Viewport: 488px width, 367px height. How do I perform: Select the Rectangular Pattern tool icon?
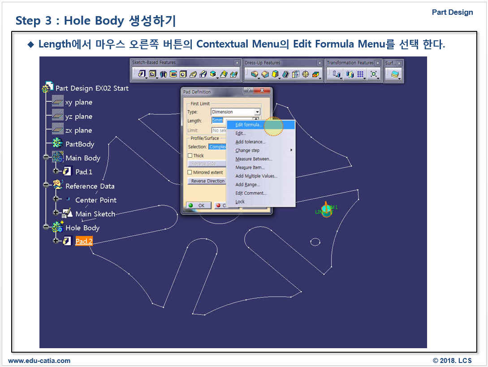[360, 74]
